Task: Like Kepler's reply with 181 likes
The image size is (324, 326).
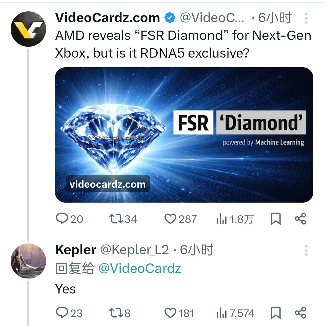Action: [x=170, y=313]
